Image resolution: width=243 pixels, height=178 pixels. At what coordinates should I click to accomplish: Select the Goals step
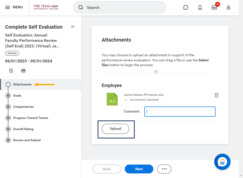click(17, 96)
